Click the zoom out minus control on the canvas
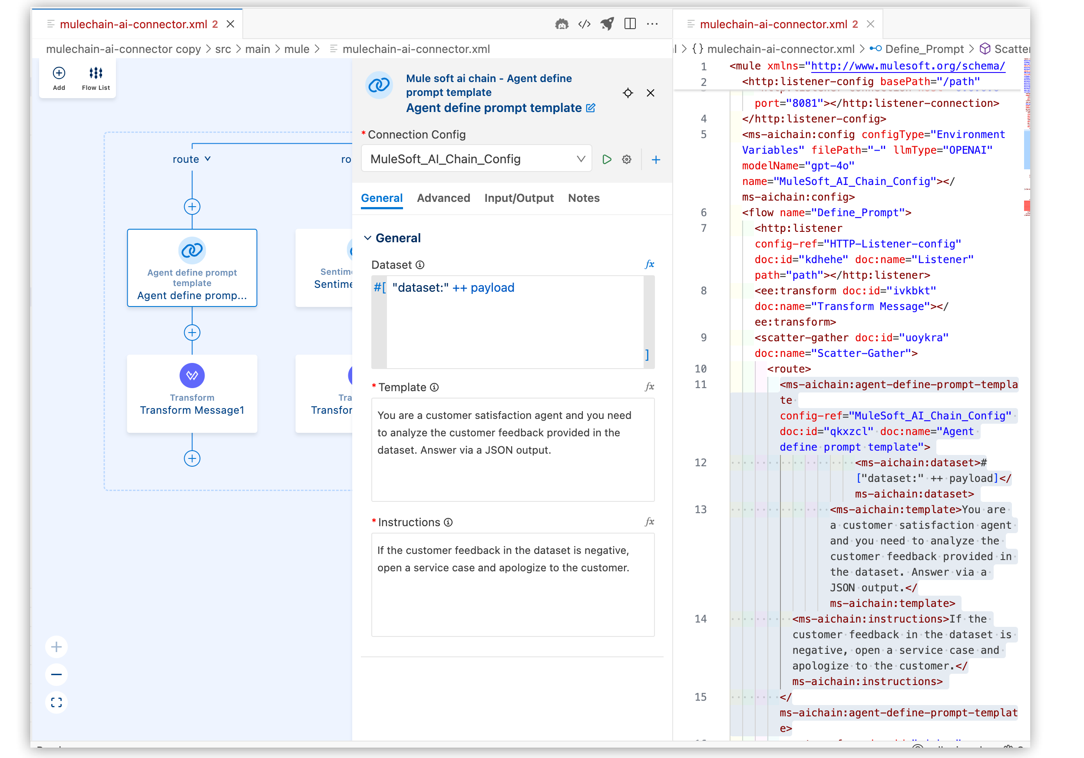 coord(56,675)
